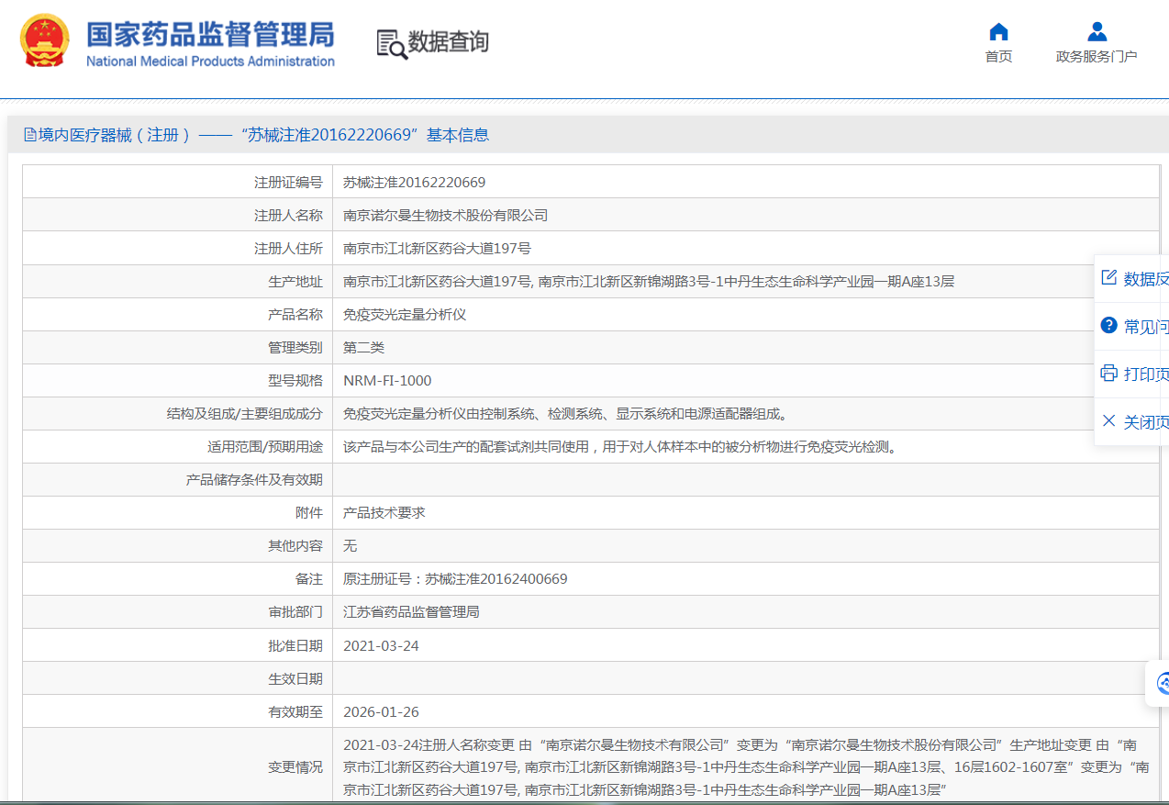This screenshot has width=1169, height=805.
Task: Select expiry date 2026-01-26
Action: coord(381,712)
